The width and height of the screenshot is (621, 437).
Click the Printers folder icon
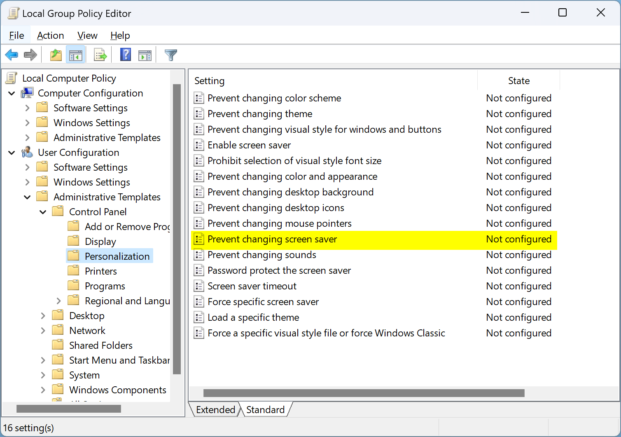point(74,270)
